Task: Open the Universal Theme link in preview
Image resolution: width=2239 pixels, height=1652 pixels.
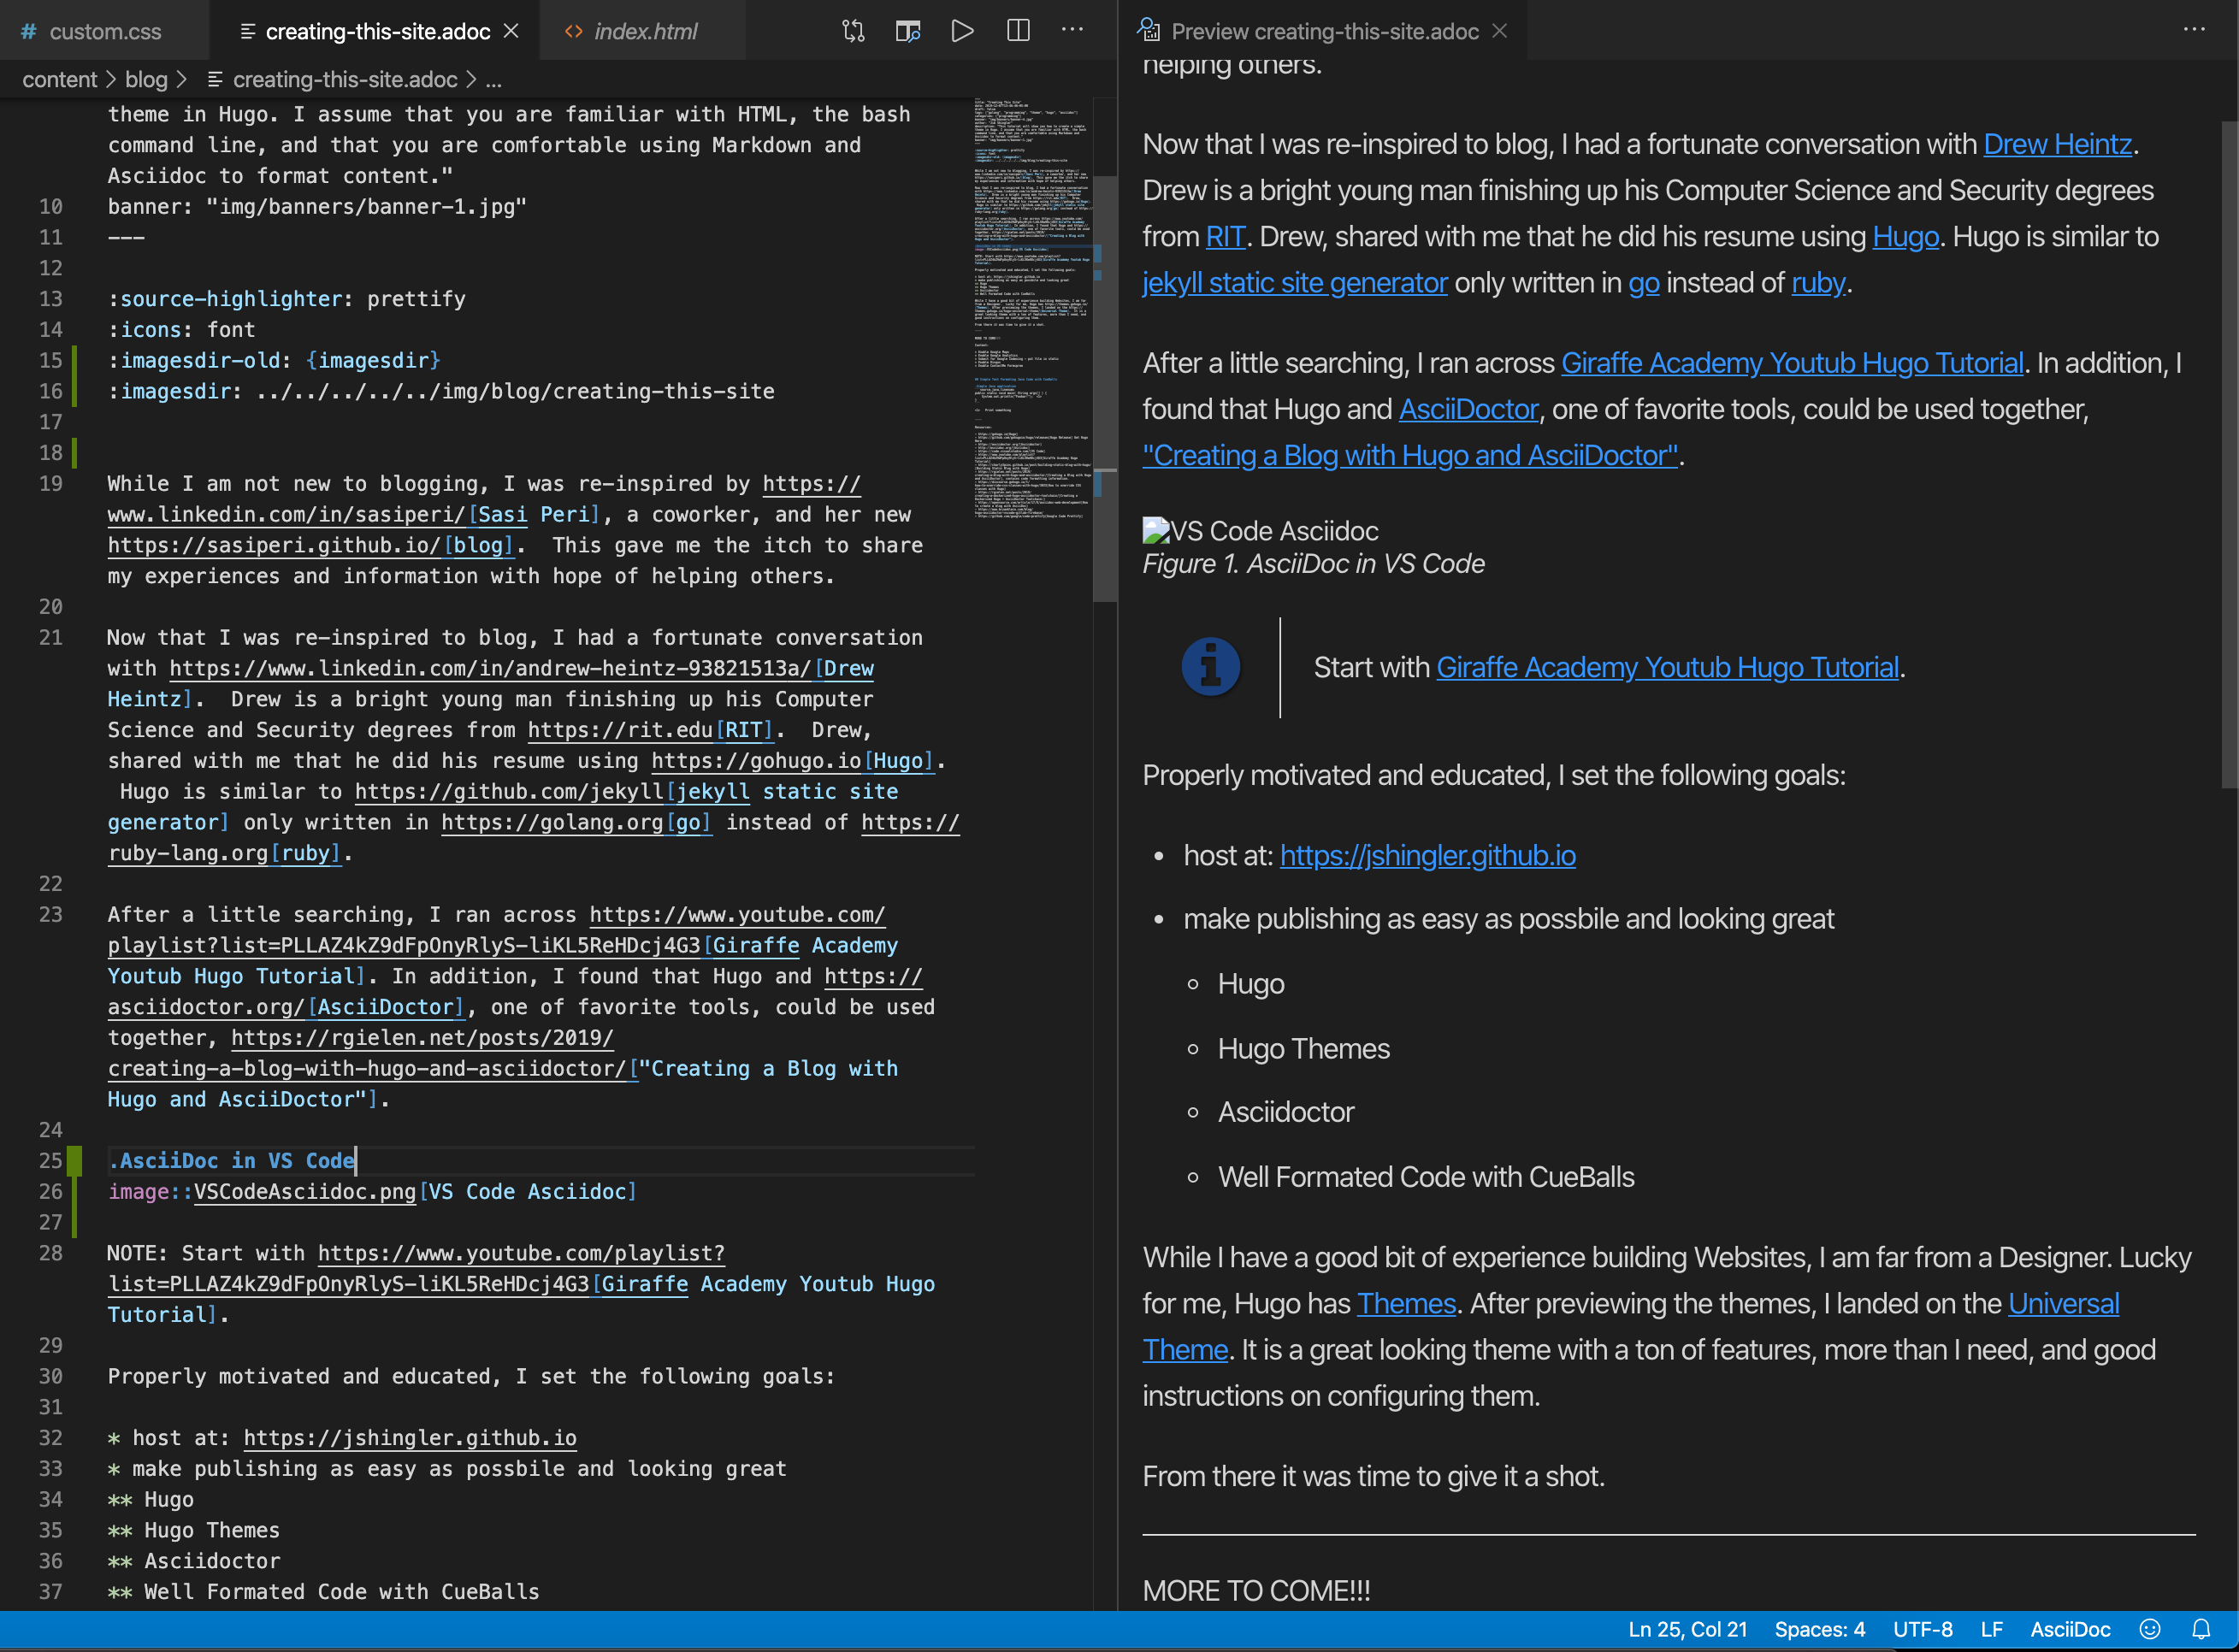Action: point(2063,1303)
